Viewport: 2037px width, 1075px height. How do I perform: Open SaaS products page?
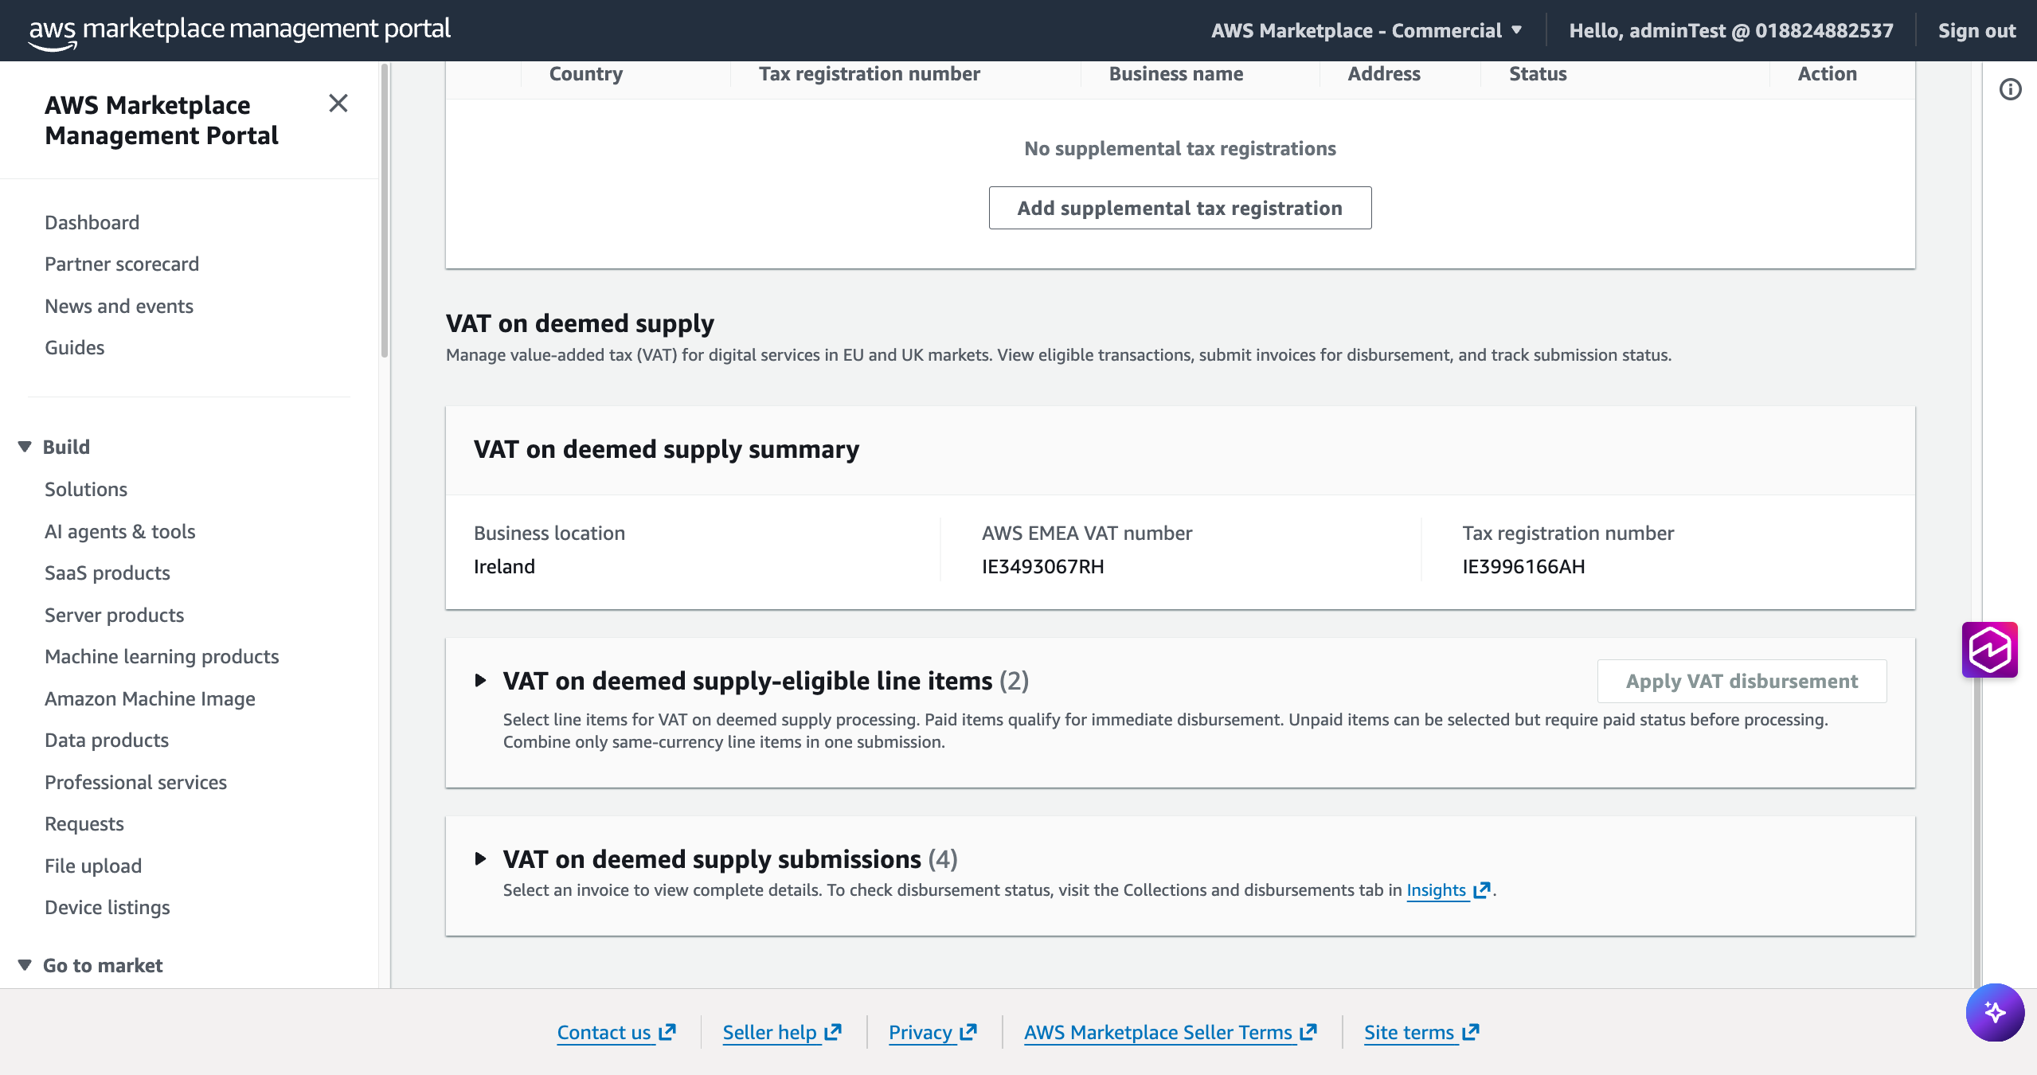coord(108,573)
